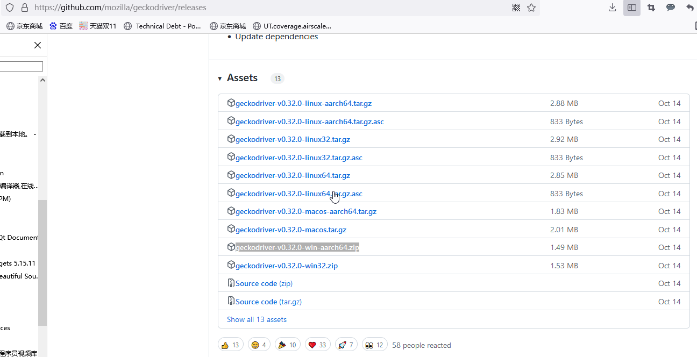The height and width of the screenshot is (357, 697).
Task: React with rocket emoji 7
Action: pos(346,345)
